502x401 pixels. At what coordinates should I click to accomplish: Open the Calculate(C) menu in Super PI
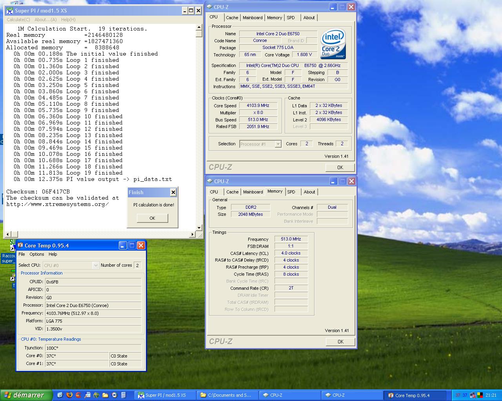pyautogui.click(x=18, y=20)
